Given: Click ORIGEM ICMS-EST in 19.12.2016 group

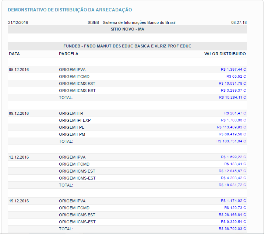Looking at the screenshot, I should click(77, 222).
